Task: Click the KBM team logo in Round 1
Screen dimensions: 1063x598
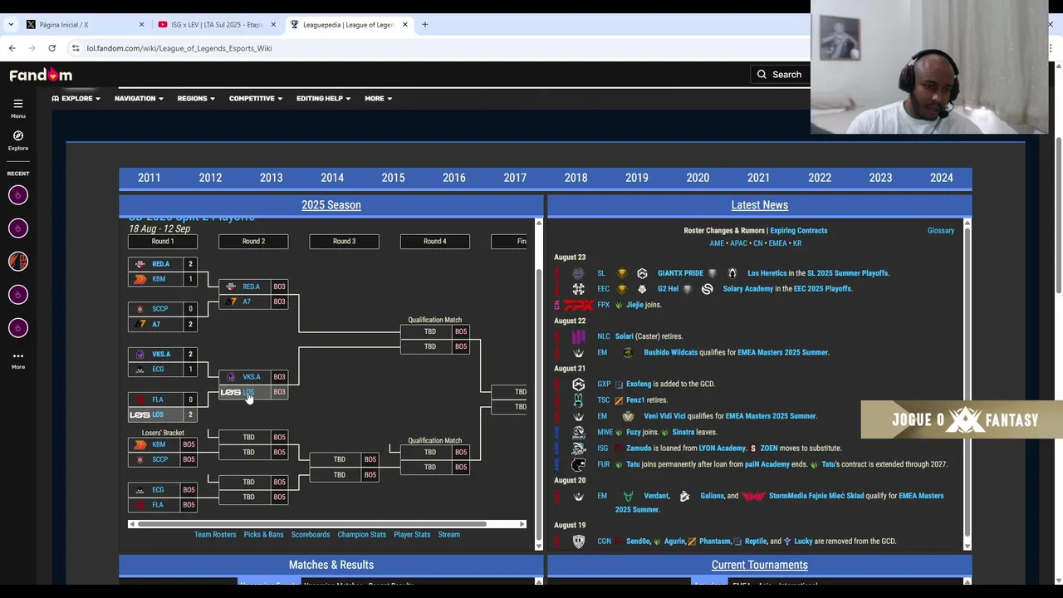Action: 140,279
